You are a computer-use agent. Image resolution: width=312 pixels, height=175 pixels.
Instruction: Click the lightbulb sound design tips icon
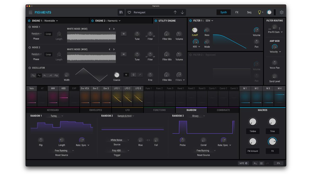pyautogui.click(x=259, y=12)
